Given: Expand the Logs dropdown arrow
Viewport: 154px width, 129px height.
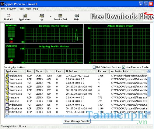Looking at the screenshot, I should [51, 17].
